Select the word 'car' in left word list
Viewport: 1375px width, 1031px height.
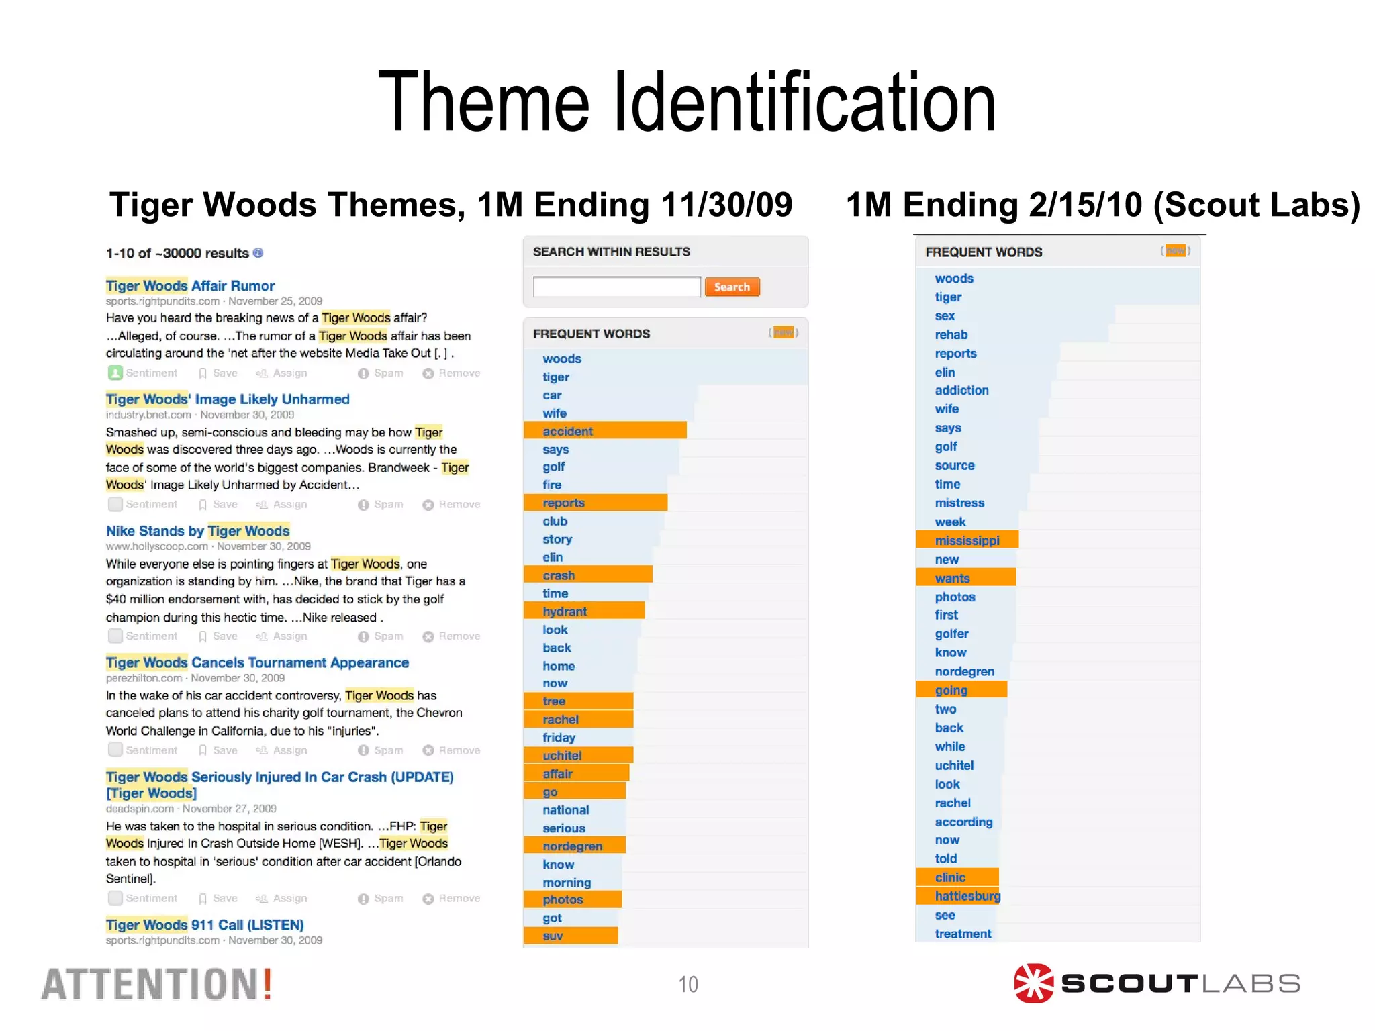pyautogui.click(x=552, y=395)
